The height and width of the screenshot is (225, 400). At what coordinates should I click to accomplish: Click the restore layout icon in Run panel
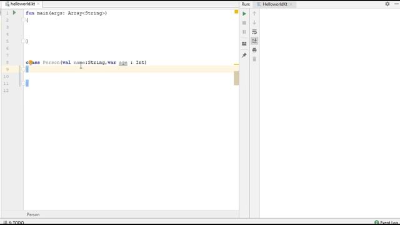[244, 44]
